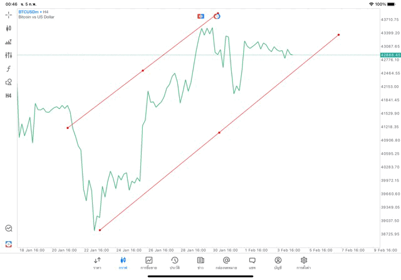This screenshot has height=280, width=401.
Task: Switch to the ราคา quotes tab
Action: click(x=97, y=262)
